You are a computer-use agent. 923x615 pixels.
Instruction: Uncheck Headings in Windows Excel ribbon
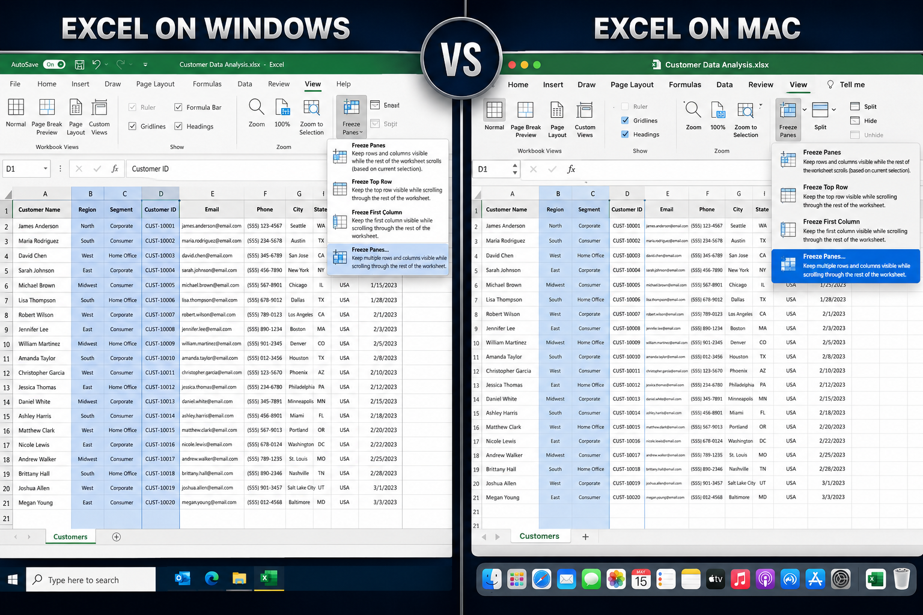[x=178, y=126]
